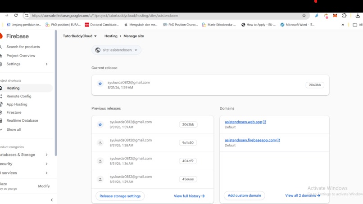Click the blue feather extension icon
Screen dimensions: 363x204
tap(317, 15)
